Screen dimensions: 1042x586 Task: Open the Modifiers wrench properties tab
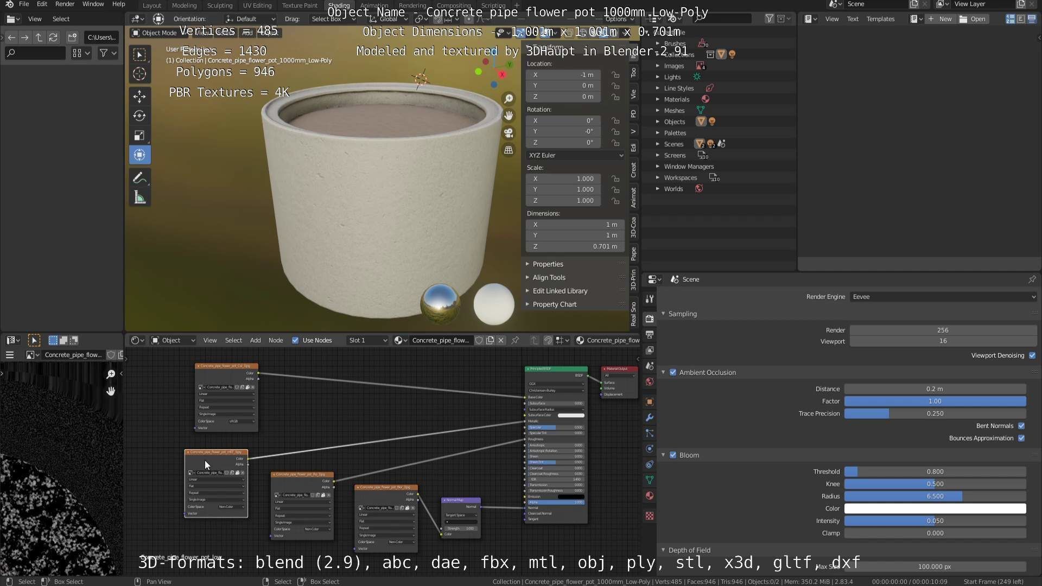[650, 417]
